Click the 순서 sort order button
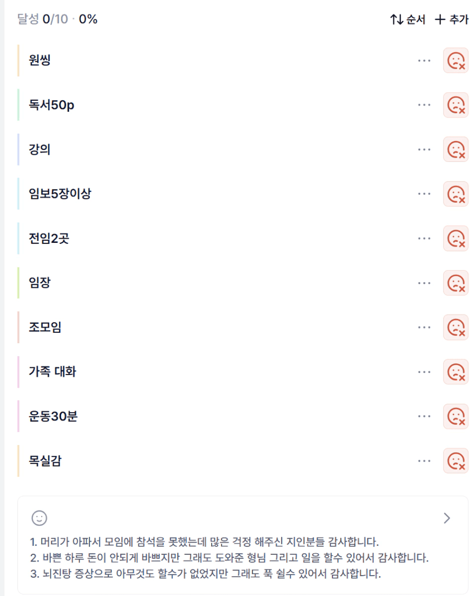Image resolution: width=472 pixels, height=596 pixels. (x=408, y=20)
